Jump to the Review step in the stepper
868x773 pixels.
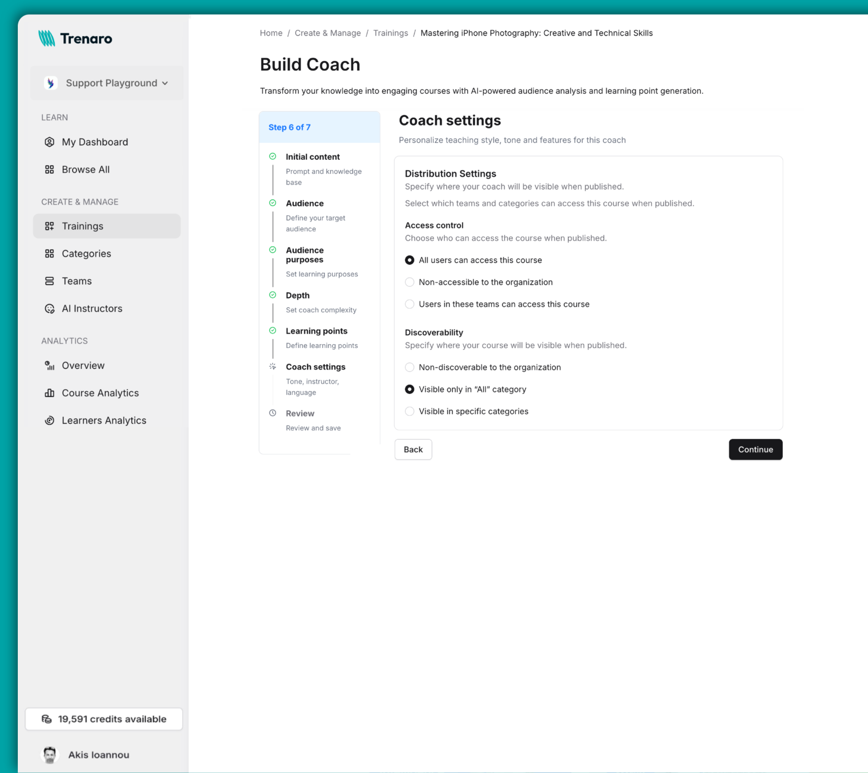300,413
